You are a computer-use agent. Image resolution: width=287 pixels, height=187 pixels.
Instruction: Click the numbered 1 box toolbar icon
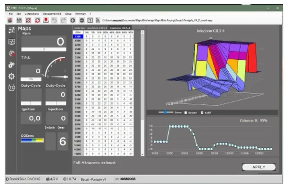point(90,20)
